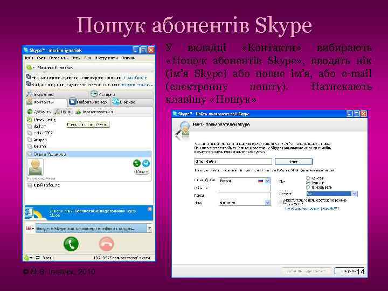The width and height of the screenshot is (388, 291).
Task: Open the Возраст age dropdown
Action: [x=331, y=194]
